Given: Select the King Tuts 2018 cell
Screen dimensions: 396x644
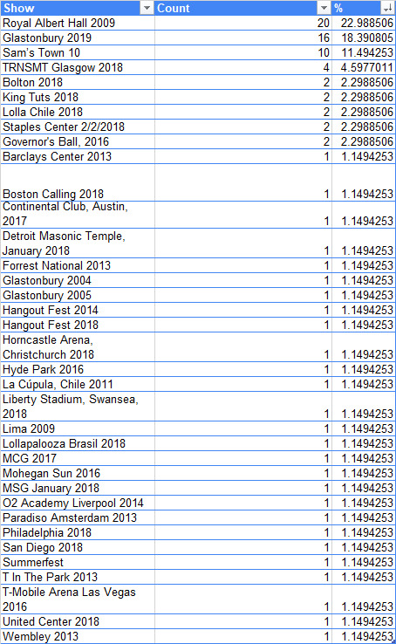Looking at the screenshot, I should (78, 97).
